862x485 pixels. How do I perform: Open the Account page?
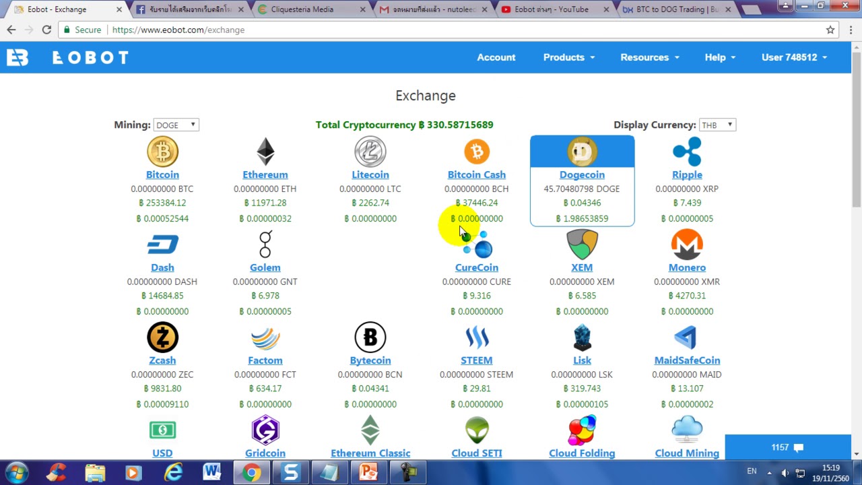pos(496,57)
